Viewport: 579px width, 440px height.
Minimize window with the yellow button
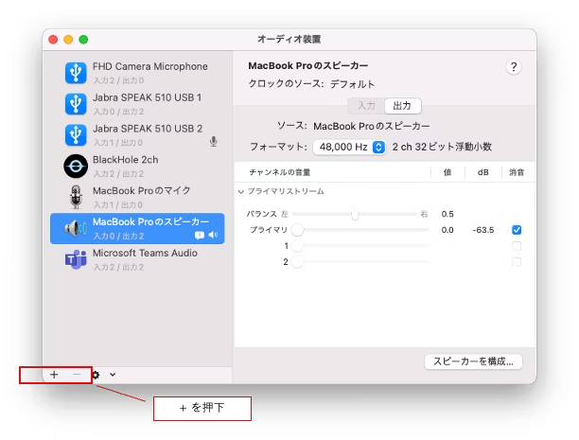pos(68,40)
